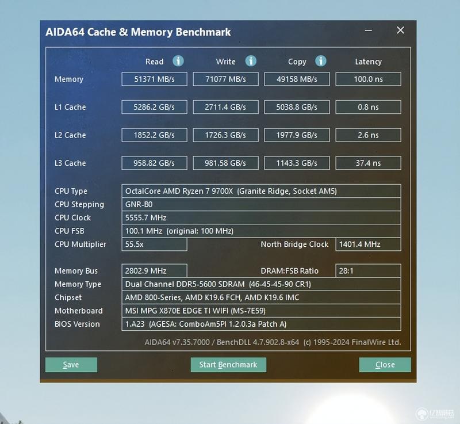
Task: Select Memory copy value 49158 MB/s
Action: click(x=297, y=79)
